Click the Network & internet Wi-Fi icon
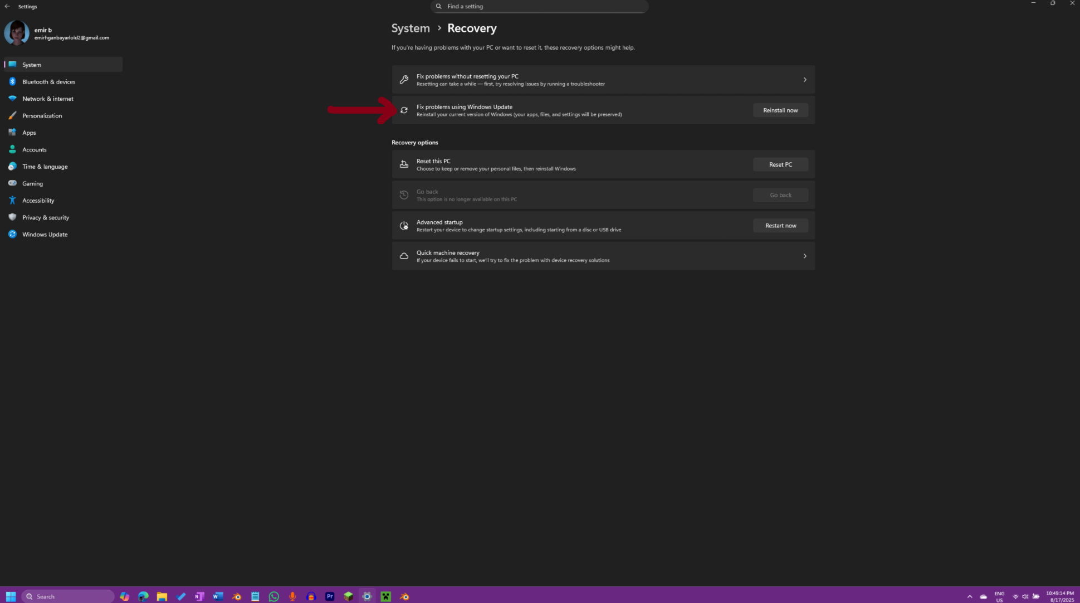This screenshot has width=1080, height=603. click(12, 99)
